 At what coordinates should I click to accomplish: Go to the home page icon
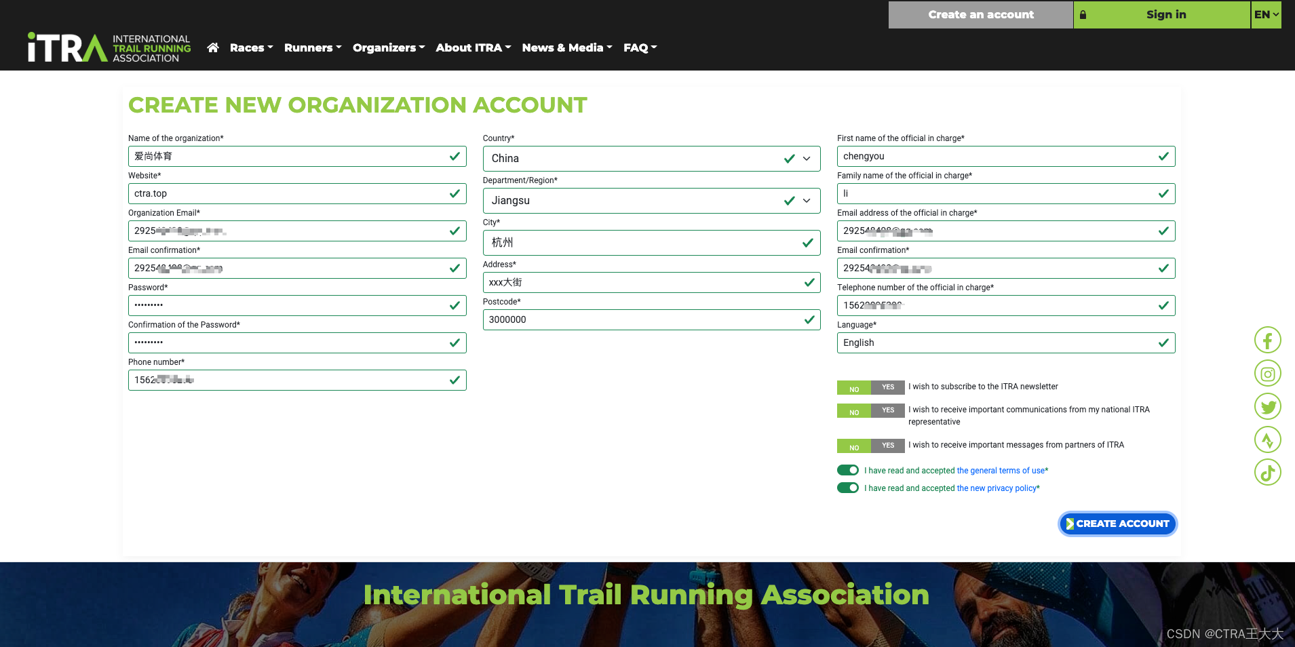[213, 47]
